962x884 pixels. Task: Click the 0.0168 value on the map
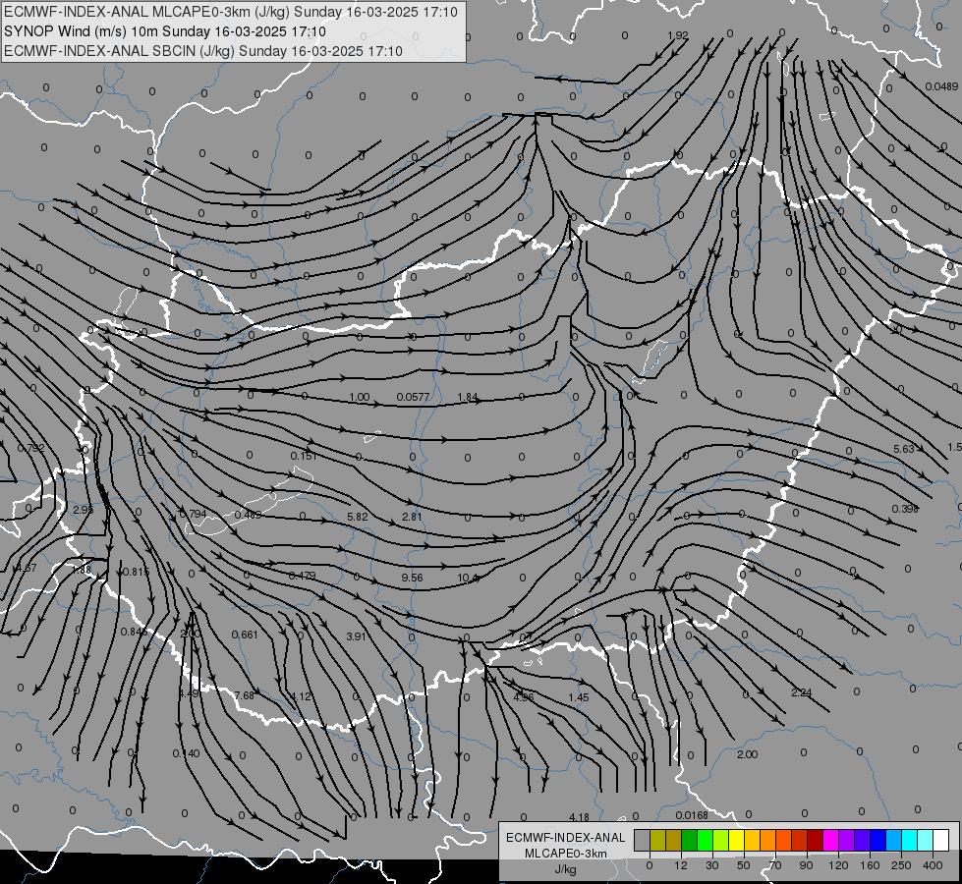[692, 815]
